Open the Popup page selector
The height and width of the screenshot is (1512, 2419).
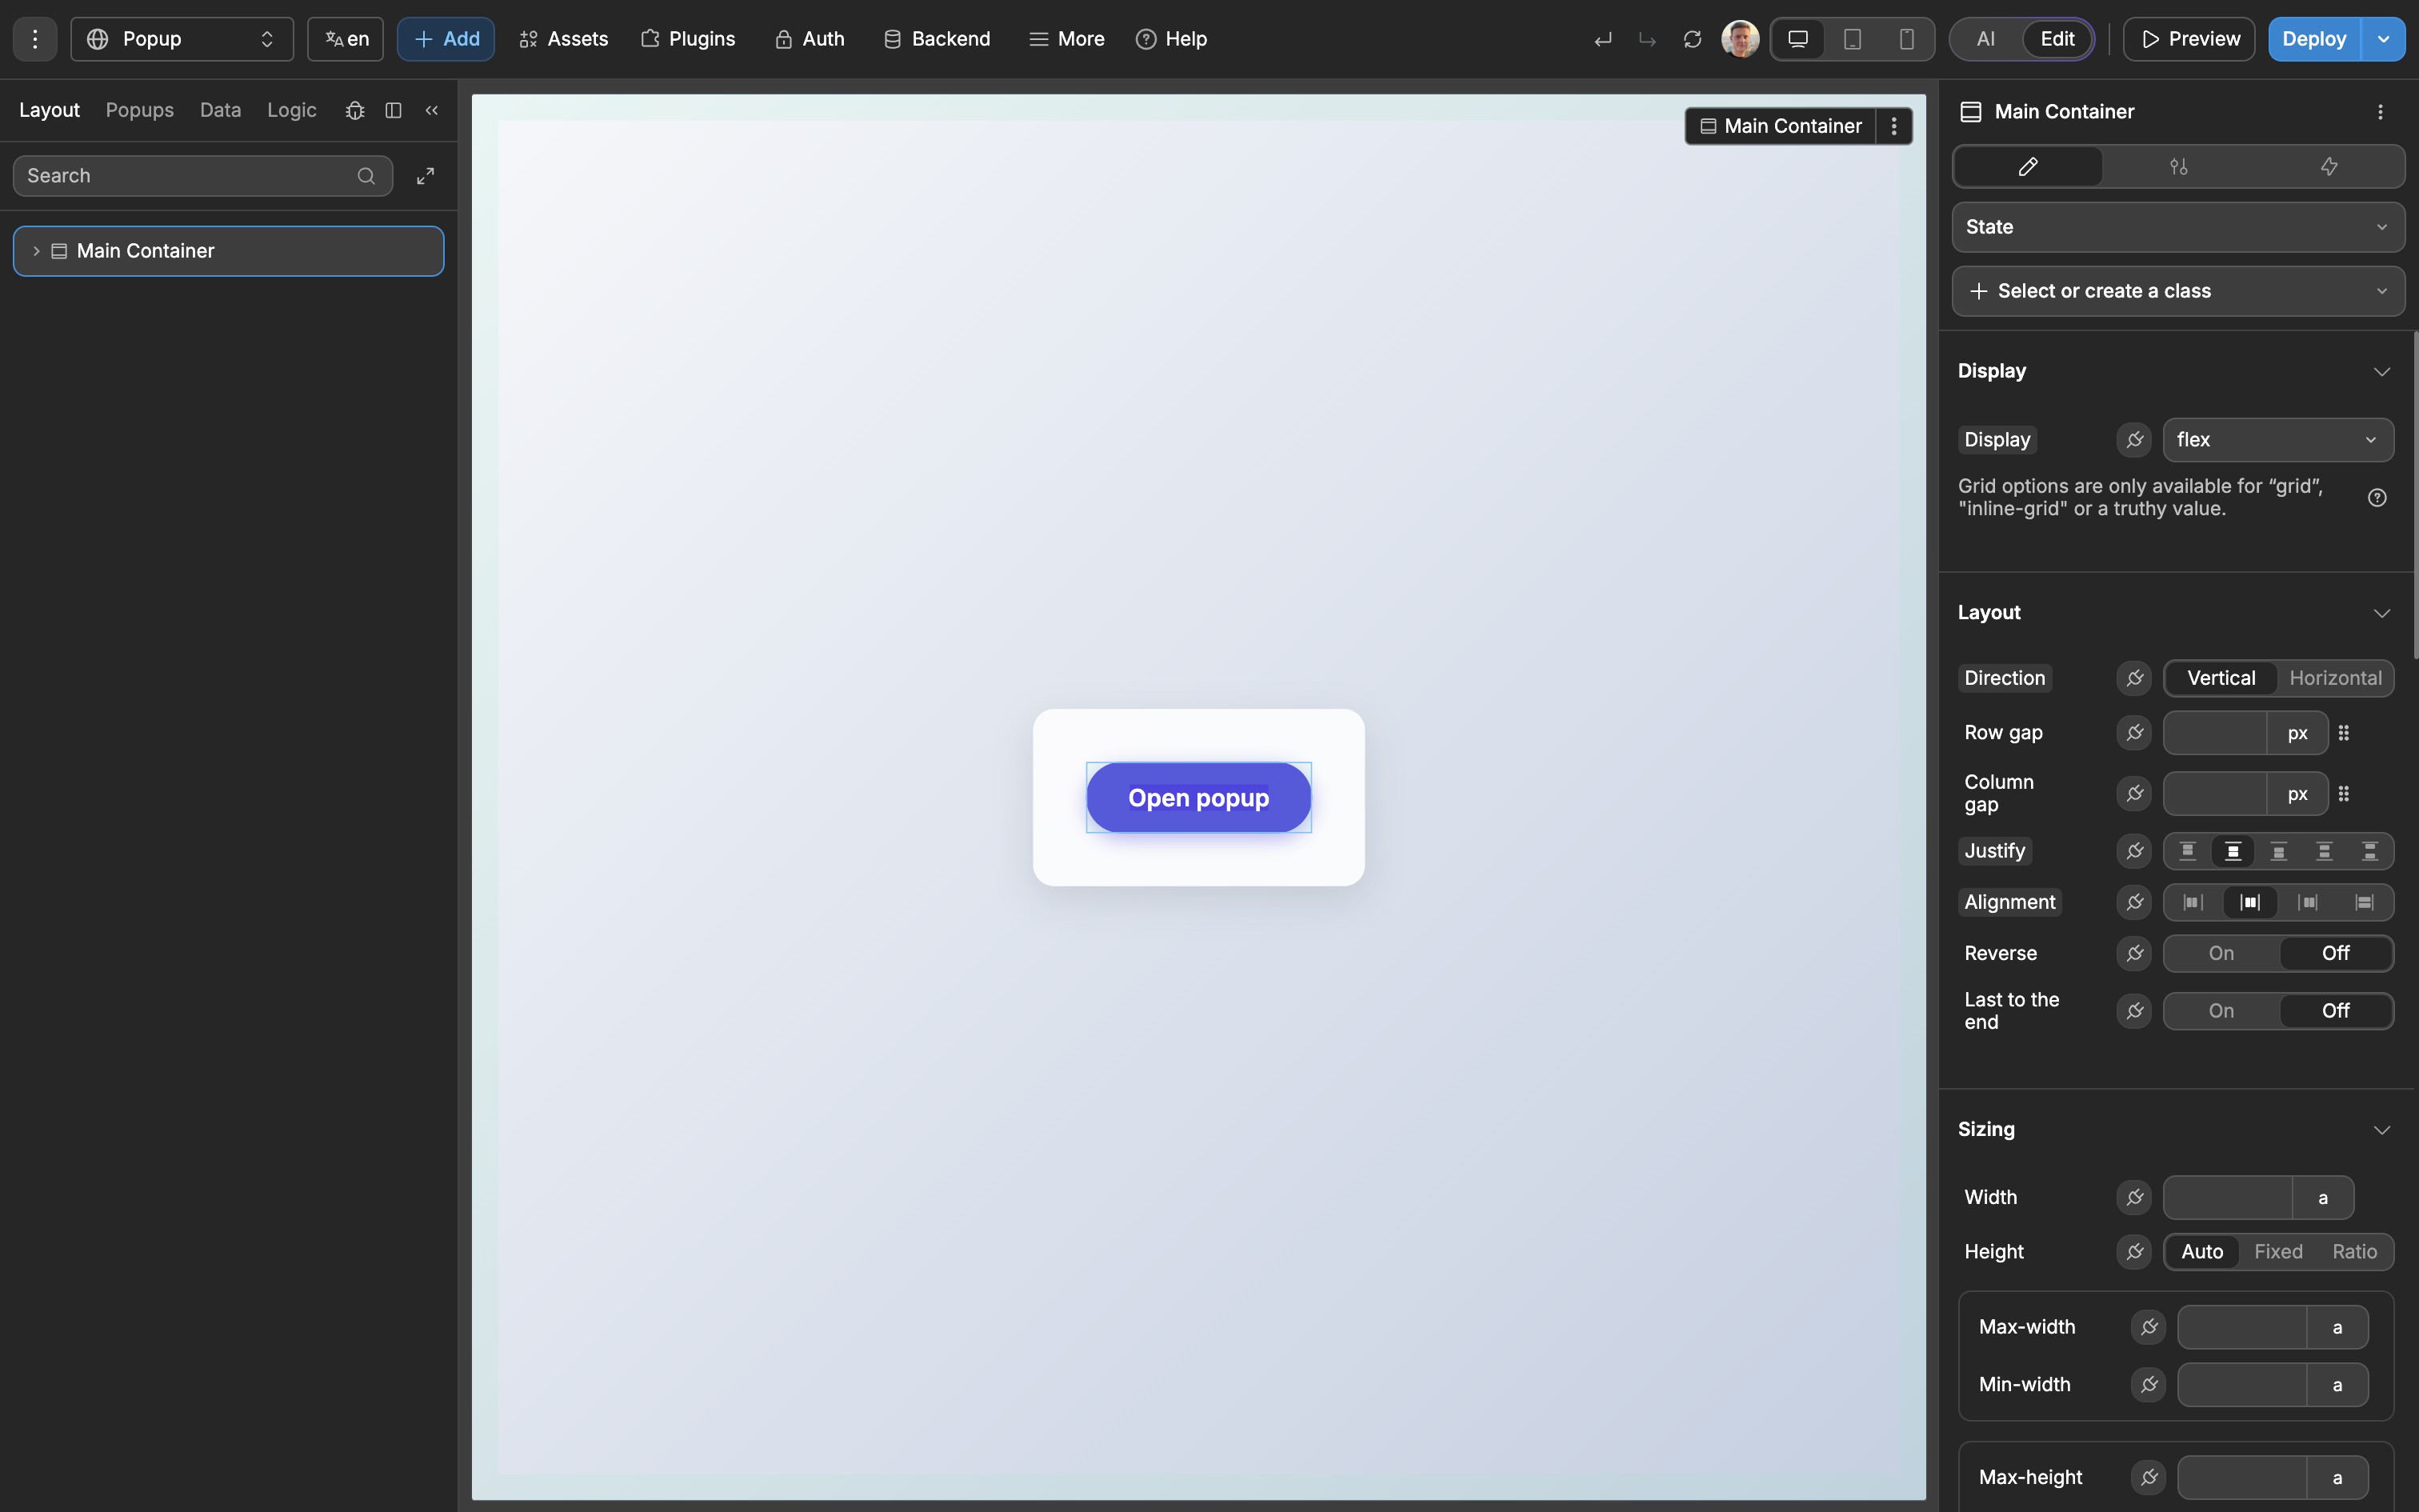(x=182, y=39)
